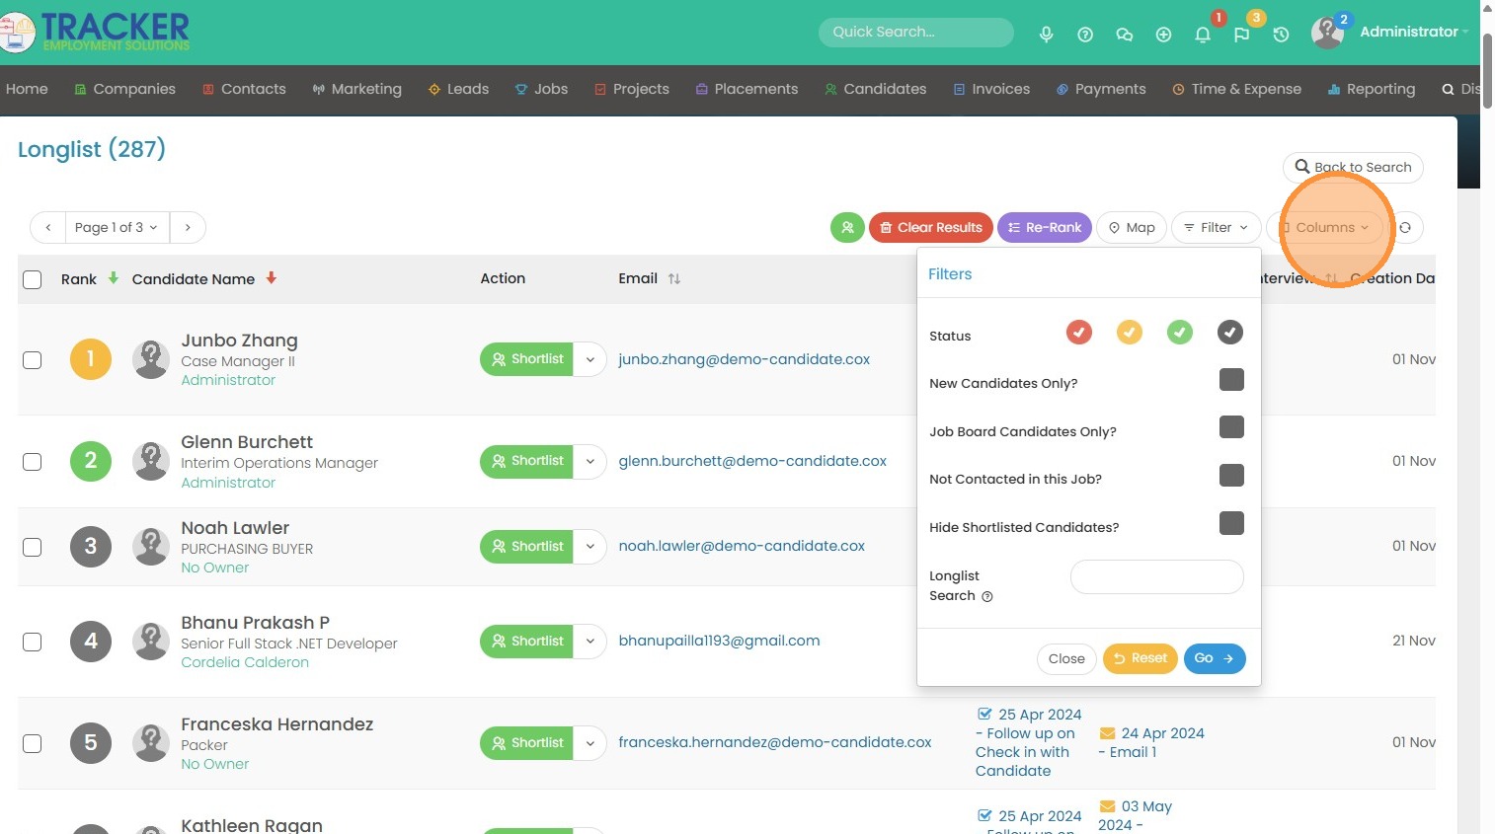
Task: Sort the Email column
Action: click(x=674, y=278)
